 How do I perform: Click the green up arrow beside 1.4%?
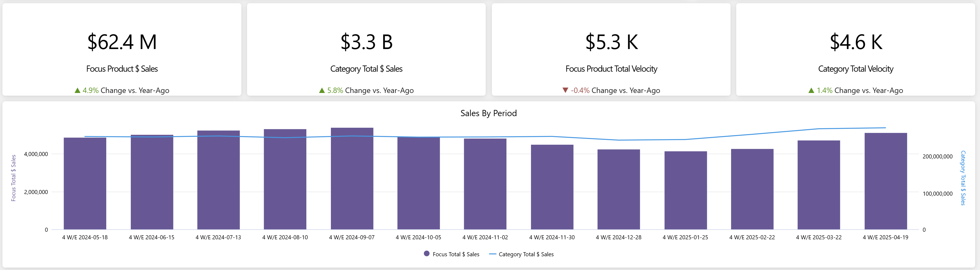pos(811,91)
